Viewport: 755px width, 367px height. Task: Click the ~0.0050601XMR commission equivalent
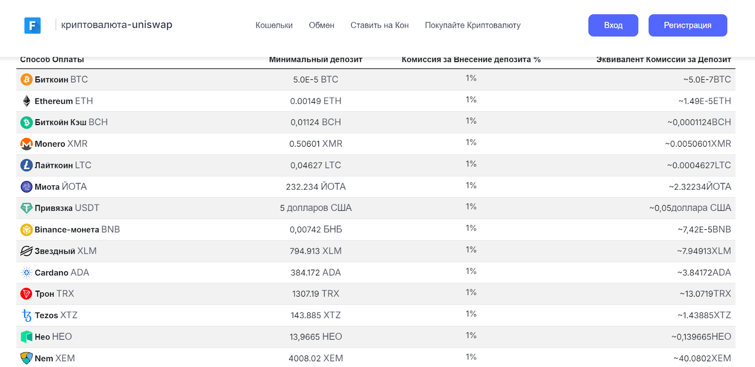pyautogui.click(x=698, y=144)
